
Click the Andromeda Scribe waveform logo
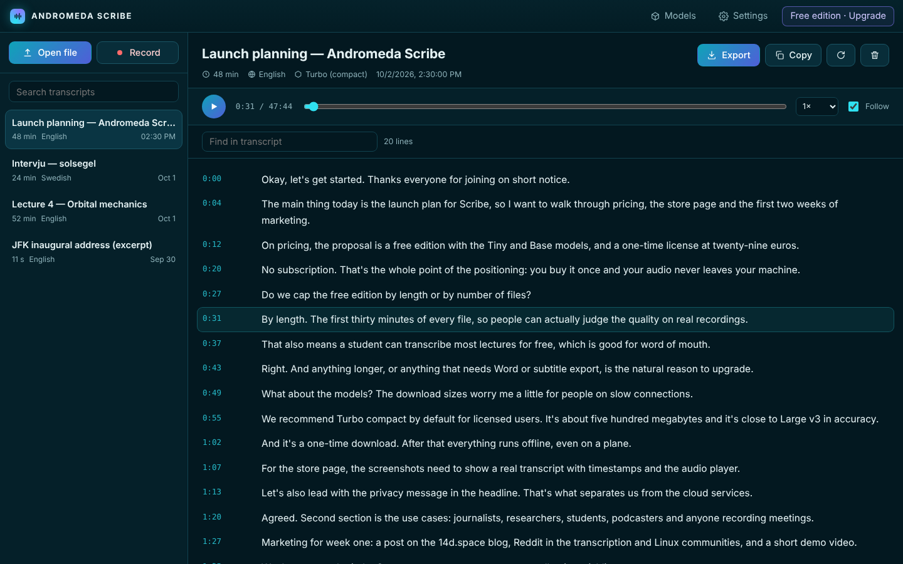18,16
